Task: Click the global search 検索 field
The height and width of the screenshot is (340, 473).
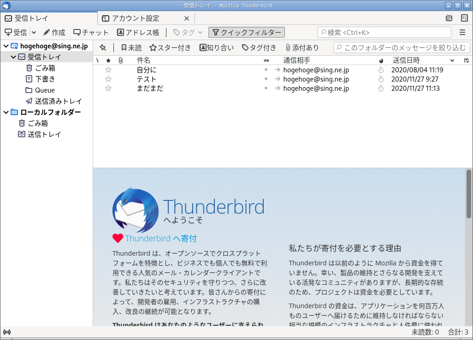Action: (x=384, y=32)
